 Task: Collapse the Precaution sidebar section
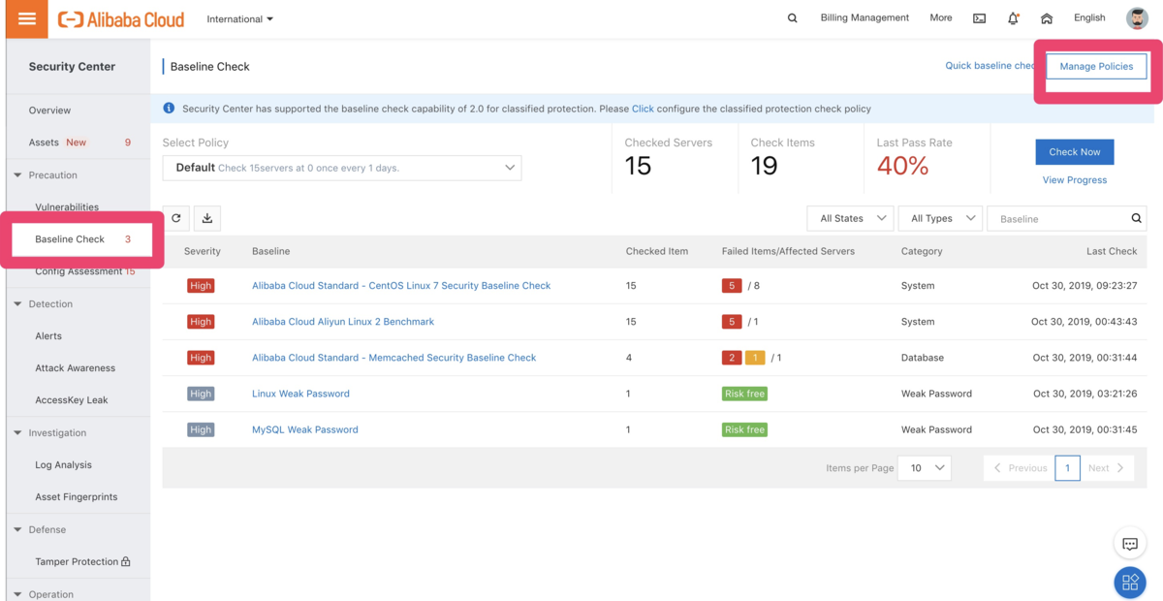(18, 175)
